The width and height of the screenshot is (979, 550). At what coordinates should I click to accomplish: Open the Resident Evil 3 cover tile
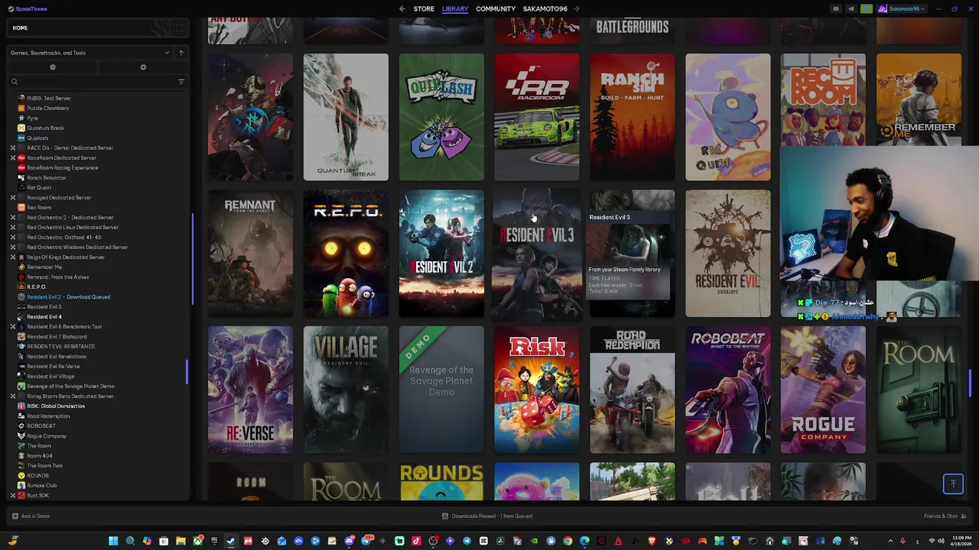click(x=537, y=254)
